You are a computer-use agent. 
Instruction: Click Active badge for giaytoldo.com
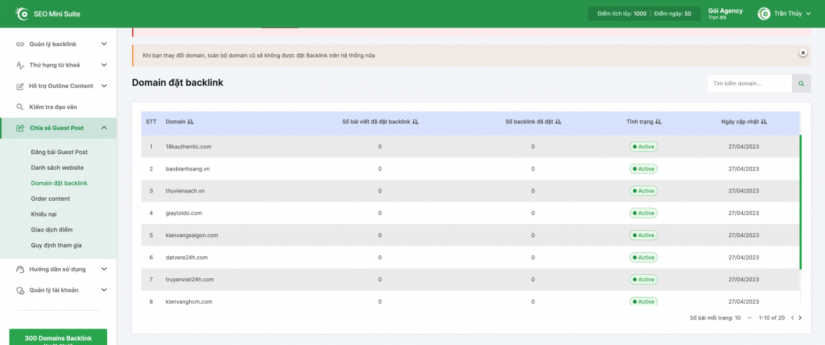tap(643, 213)
